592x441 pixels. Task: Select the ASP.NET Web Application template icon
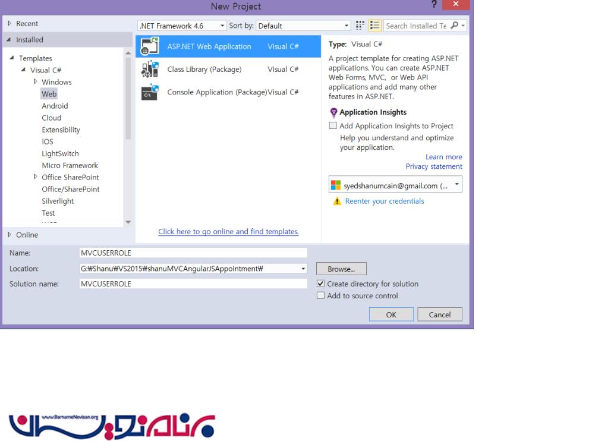coord(149,47)
